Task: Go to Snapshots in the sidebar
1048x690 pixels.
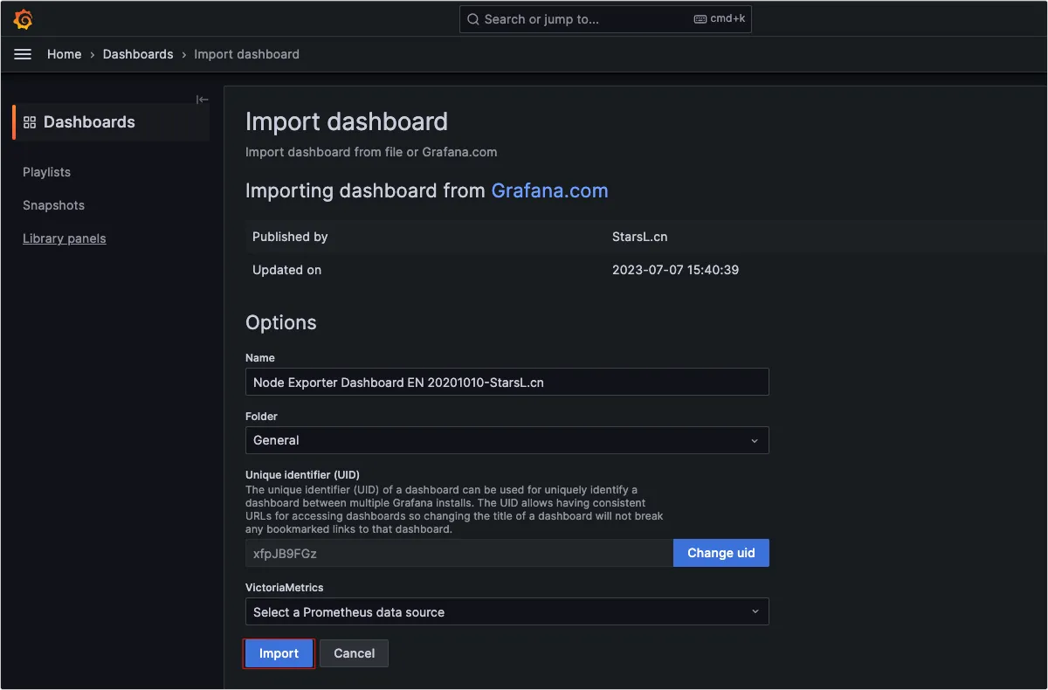Action: tap(53, 205)
